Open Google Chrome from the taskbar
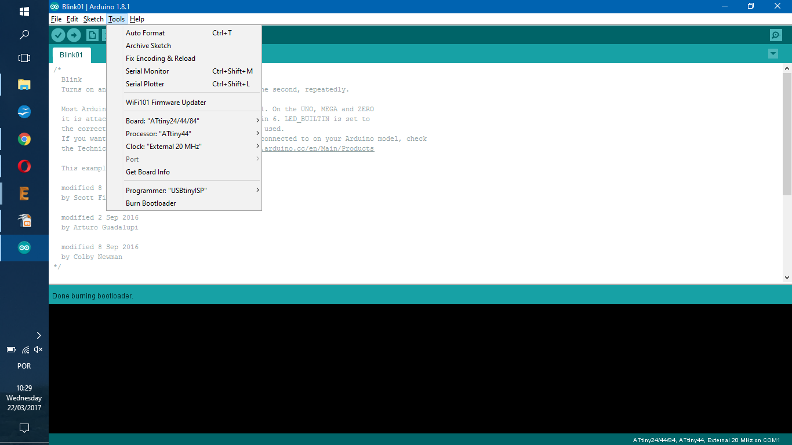Screen dimensions: 792x445 coord(24,139)
